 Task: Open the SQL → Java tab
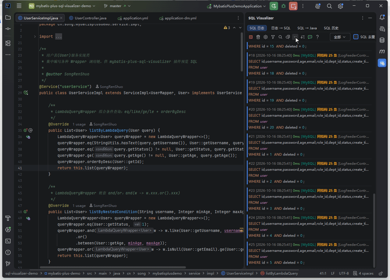click(x=307, y=28)
